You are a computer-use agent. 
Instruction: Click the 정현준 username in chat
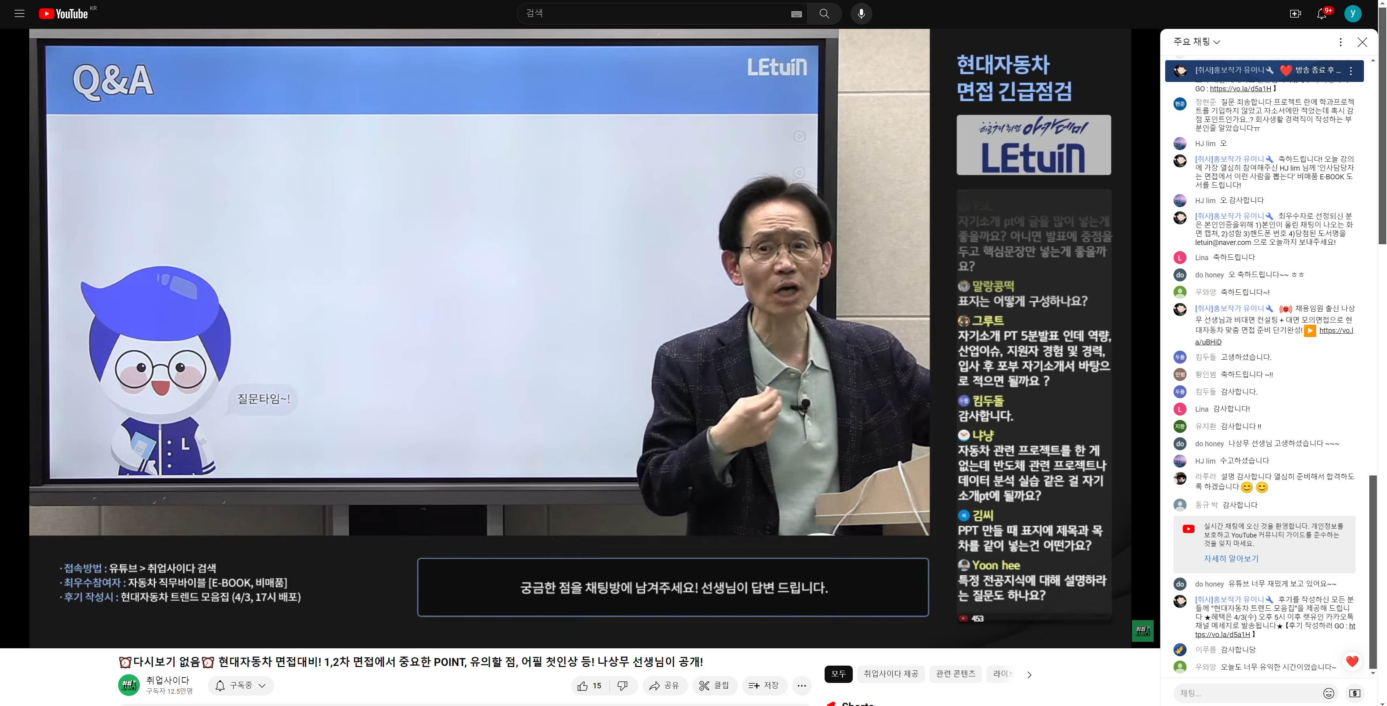(x=1205, y=102)
